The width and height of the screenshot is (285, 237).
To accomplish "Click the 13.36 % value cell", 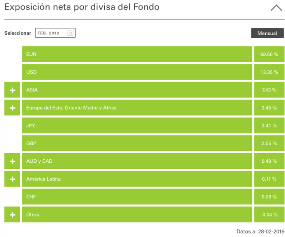I will [x=269, y=72].
